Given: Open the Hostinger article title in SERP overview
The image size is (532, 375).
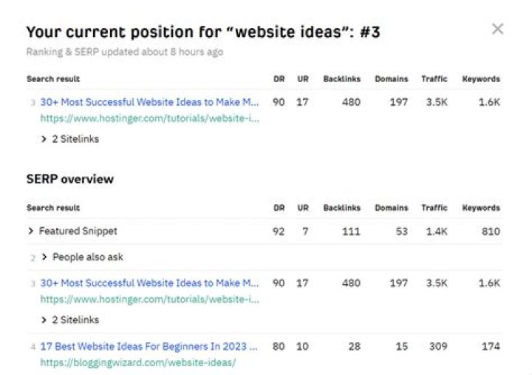Looking at the screenshot, I should [149, 283].
